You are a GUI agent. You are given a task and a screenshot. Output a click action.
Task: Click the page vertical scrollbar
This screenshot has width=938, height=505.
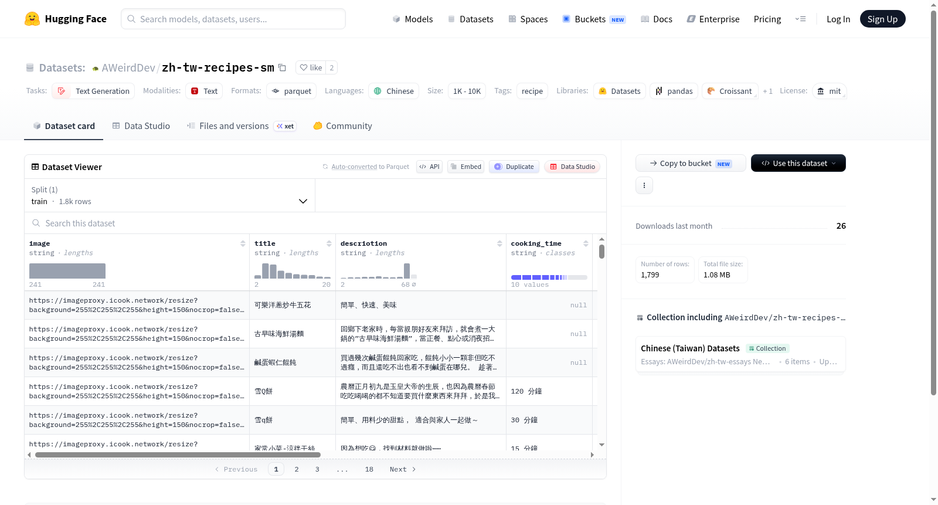(933, 203)
